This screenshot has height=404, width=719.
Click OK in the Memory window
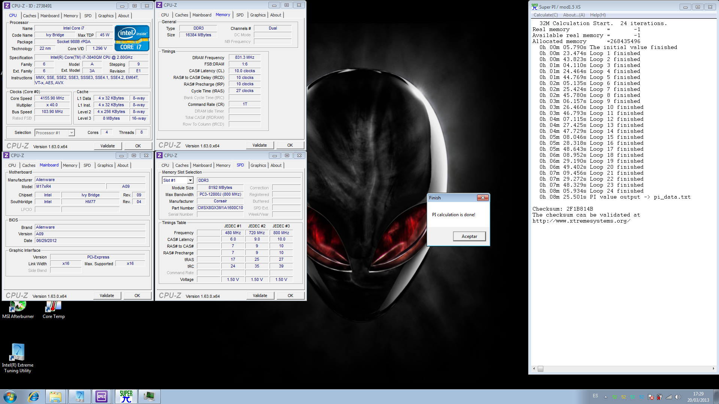click(290, 145)
